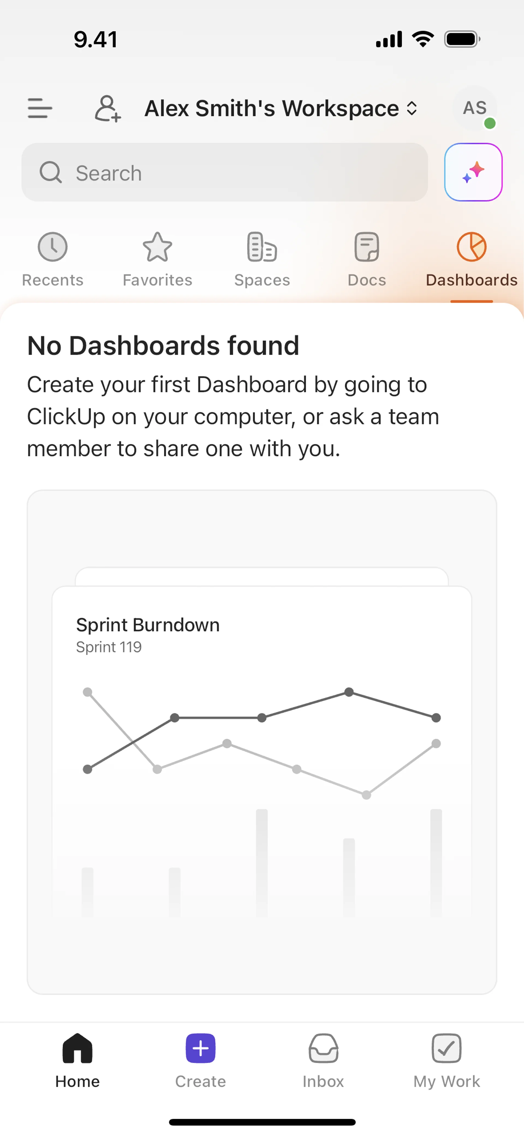Open the Spaces buildings icon
This screenshot has height=1136, width=524.
pyautogui.click(x=262, y=247)
